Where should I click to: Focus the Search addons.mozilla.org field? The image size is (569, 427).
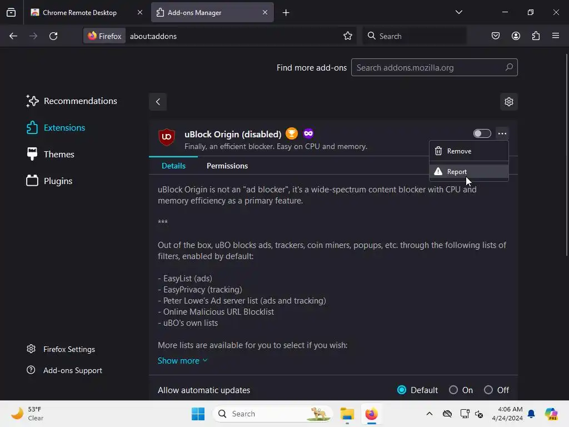434,67
